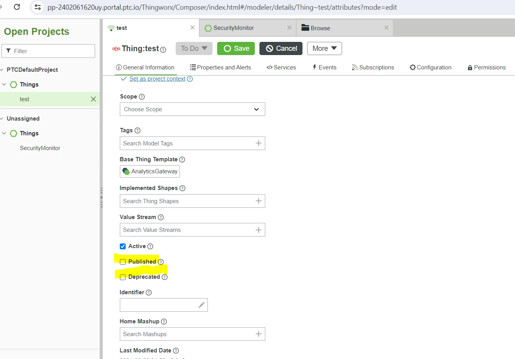
Task: Open the Properties and Alerts tab
Action: tap(220, 67)
